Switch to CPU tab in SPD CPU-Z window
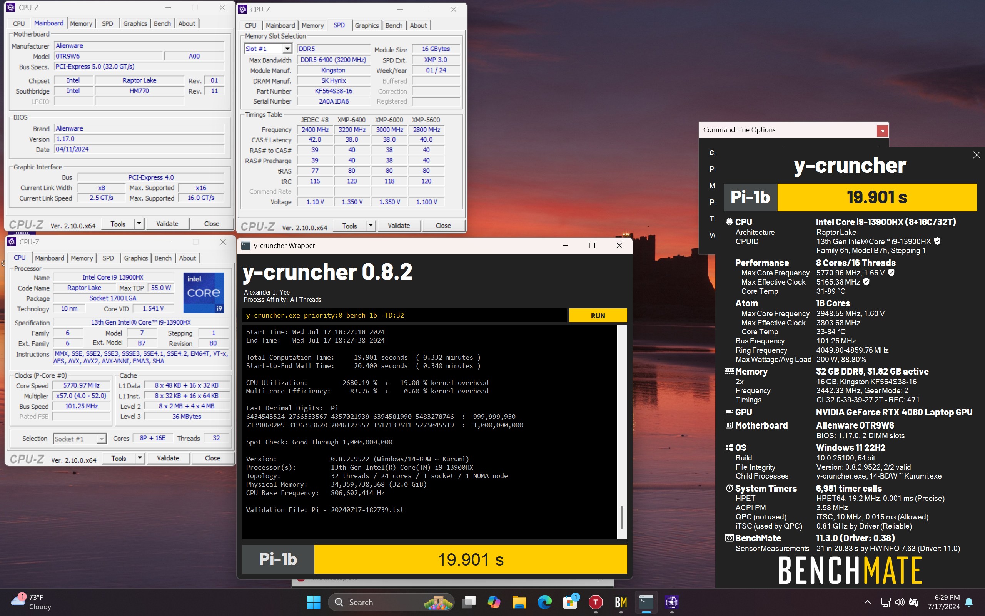Viewport: 985px width, 616px height. click(250, 25)
